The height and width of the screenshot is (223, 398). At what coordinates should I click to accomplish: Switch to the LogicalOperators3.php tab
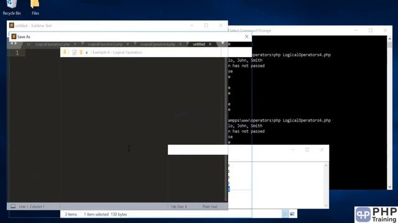click(105, 44)
